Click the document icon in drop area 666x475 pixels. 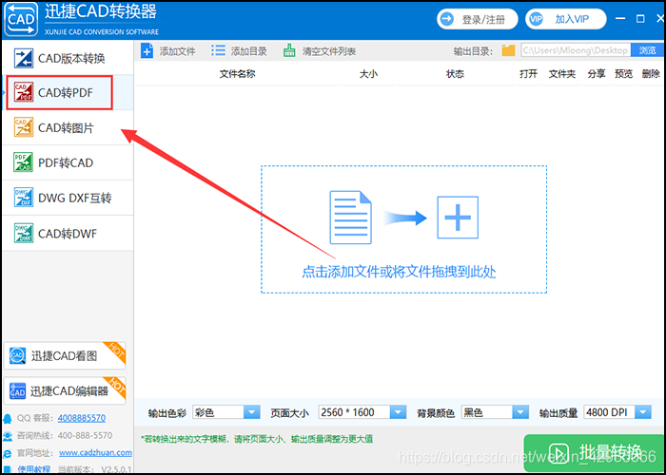(350, 218)
